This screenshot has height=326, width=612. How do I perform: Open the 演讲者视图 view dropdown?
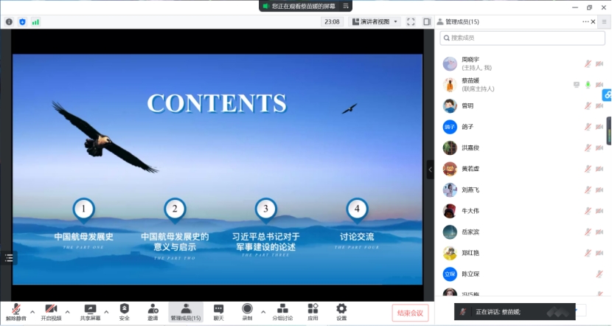(x=375, y=22)
